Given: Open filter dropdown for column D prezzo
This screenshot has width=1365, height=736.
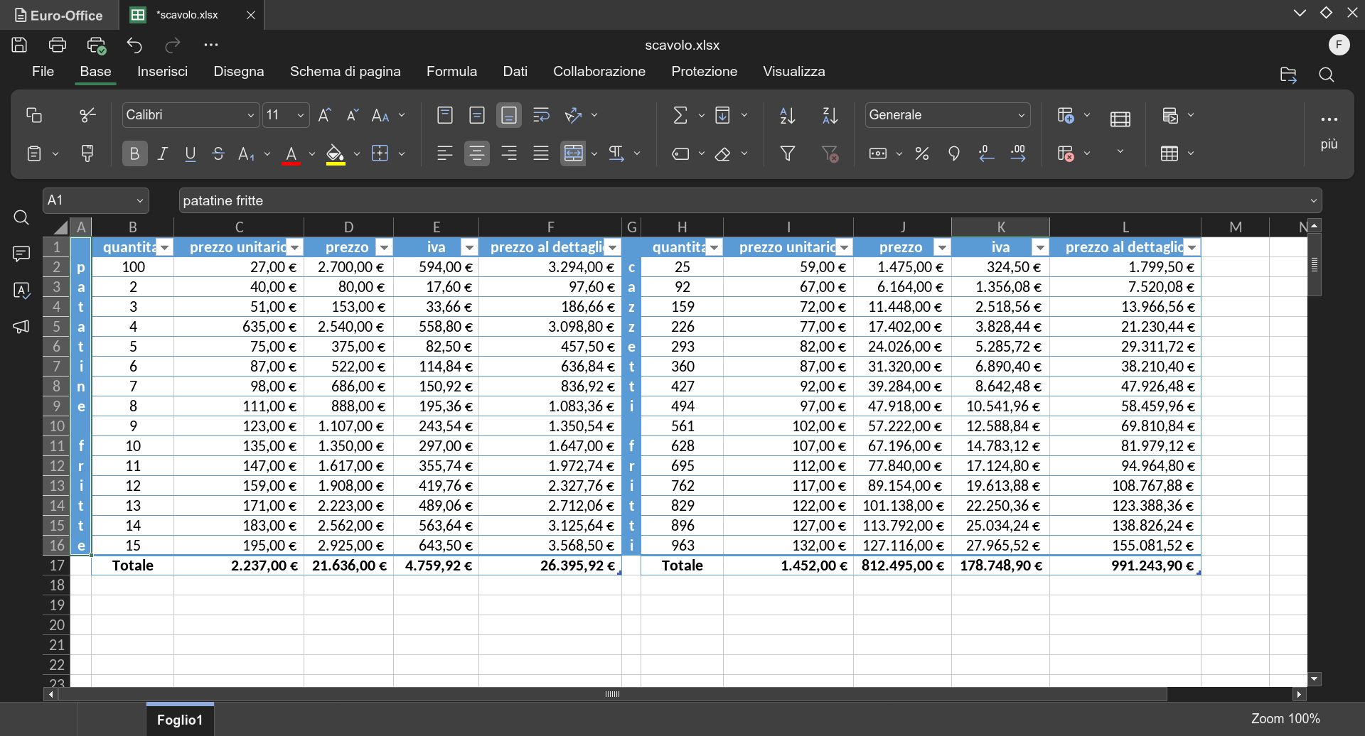Looking at the screenshot, I should click(384, 247).
